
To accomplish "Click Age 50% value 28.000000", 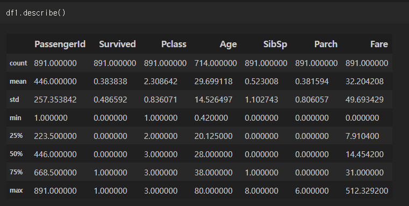I will (x=213, y=154).
